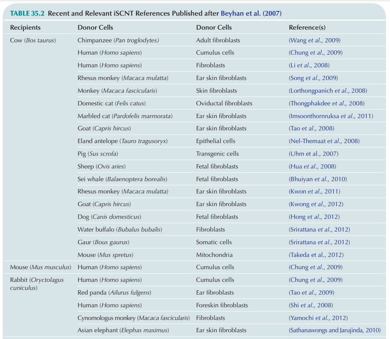
Task: Select the 'Epithelial cells' cell
Action: coord(216,141)
